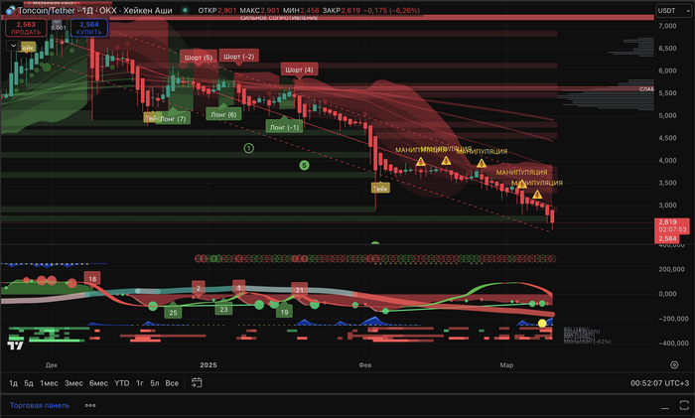Image resolution: width=695 pixels, height=418 pixels.
Task: Click the green circled 5 marker
Action: (304, 166)
